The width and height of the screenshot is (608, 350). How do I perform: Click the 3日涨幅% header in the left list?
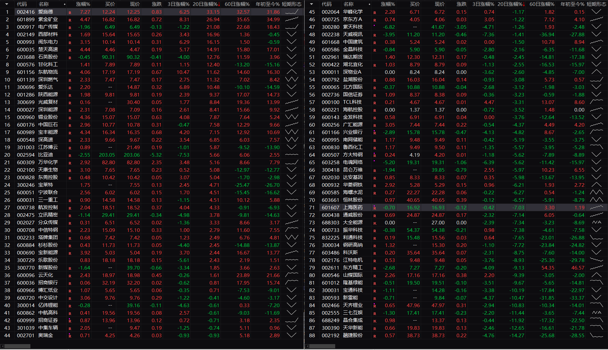click(178, 4)
